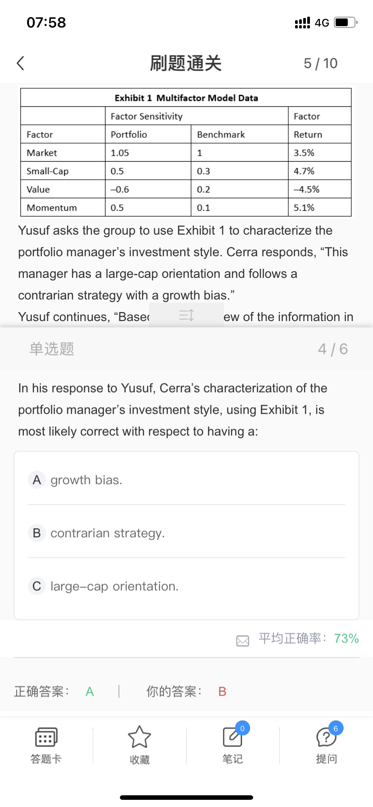Image resolution: width=373 pixels, height=807 pixels.
Task: Tap the 刷题通关 page title
Action: click(186, 63)
